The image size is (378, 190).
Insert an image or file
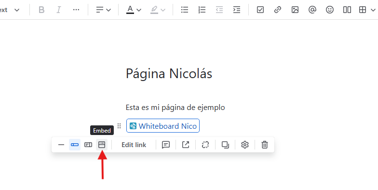295,10
